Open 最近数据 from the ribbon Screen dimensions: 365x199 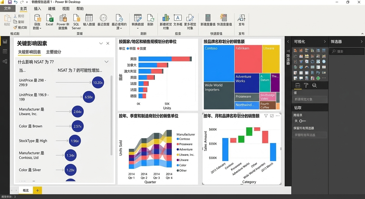[103, 20]
